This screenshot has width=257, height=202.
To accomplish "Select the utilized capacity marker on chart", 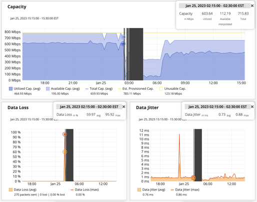I will pyautogui.click(x=123, y=44).
